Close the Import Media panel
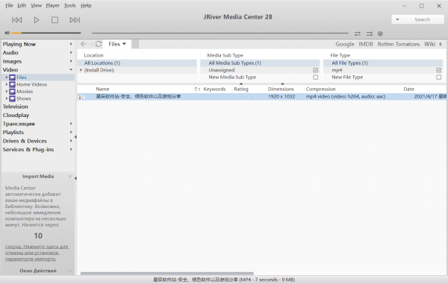The width and height of the screenshot is (448, 284). [70, 177]
